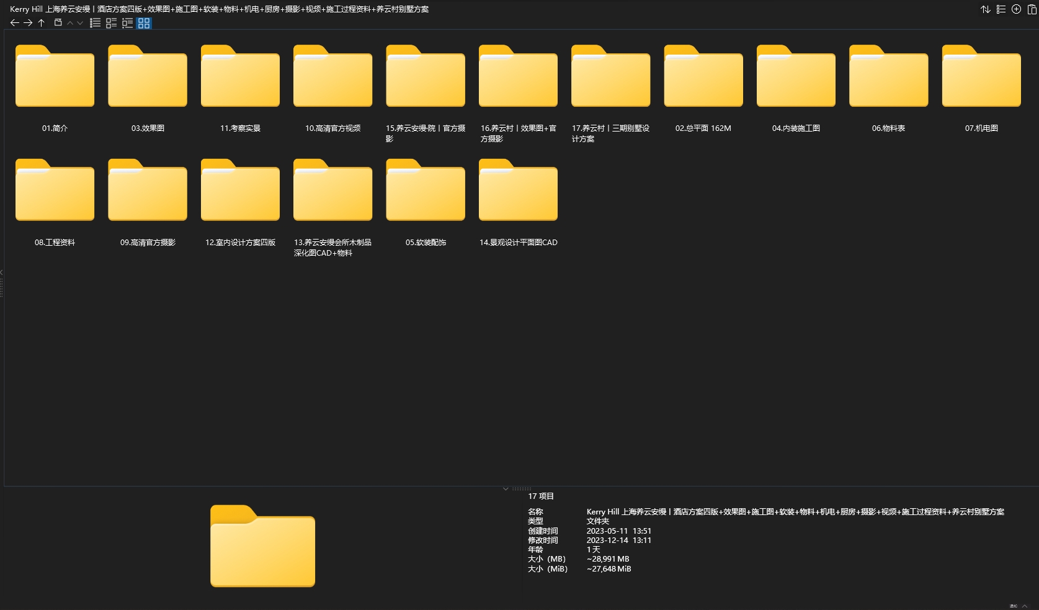Click the large folder preview thumbnail
Viewport: 1039px width, 610px height.
tap(262, 546)
